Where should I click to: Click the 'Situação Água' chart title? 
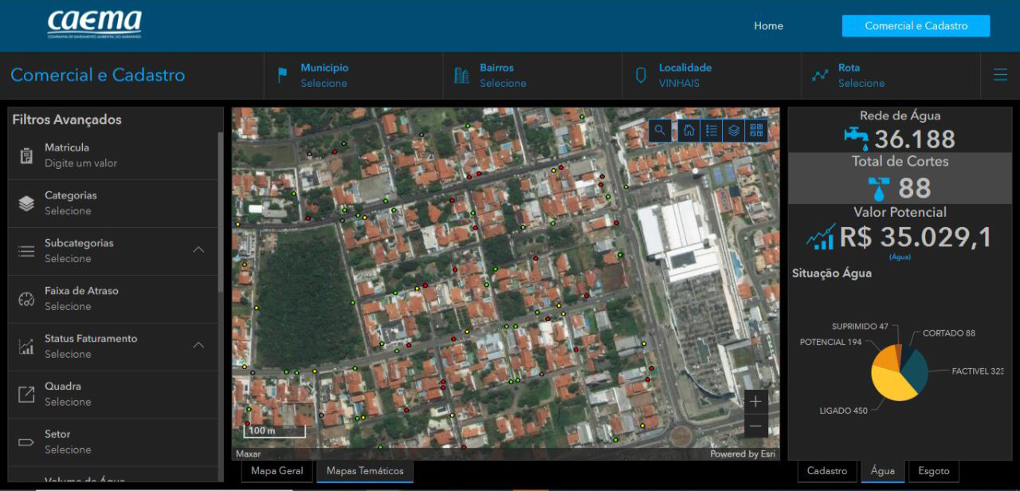[x=832, y=273]
